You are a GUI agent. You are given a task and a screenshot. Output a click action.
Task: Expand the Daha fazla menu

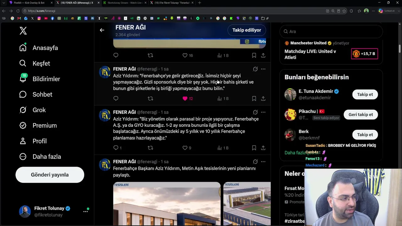point(40,157)
